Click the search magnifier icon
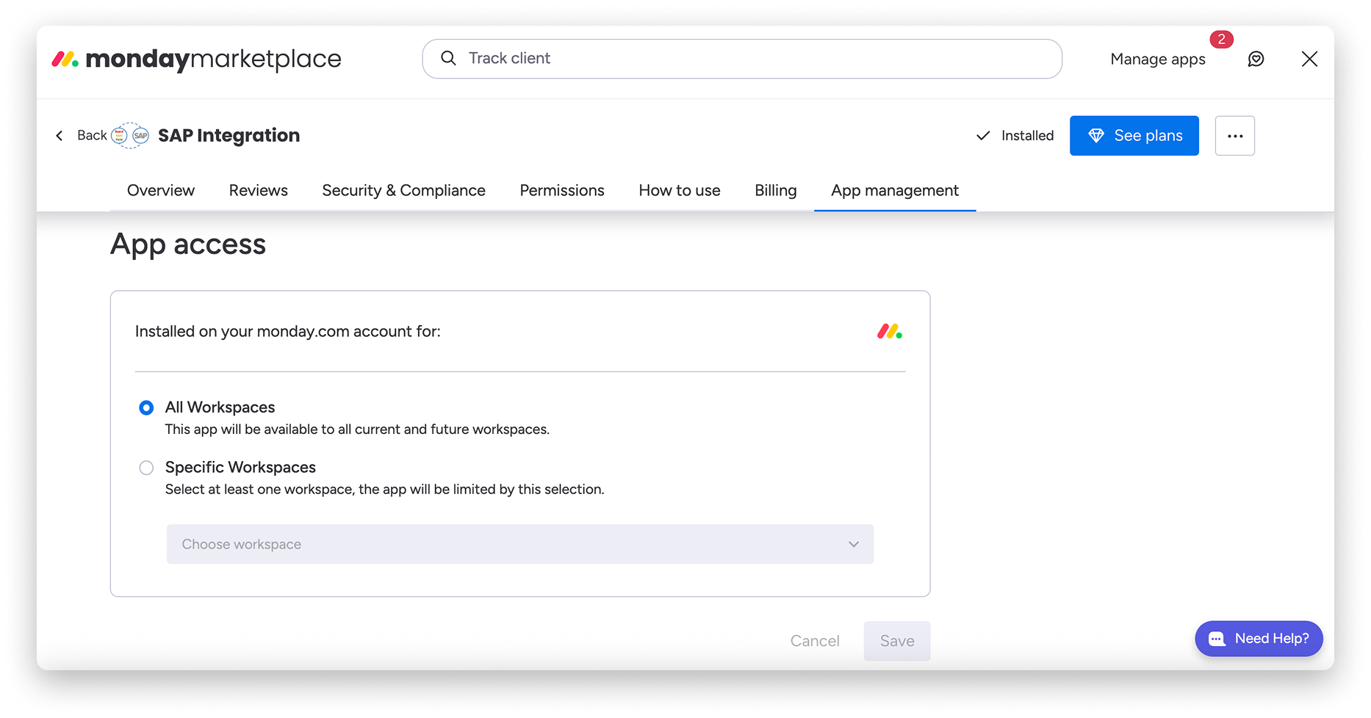Screen dimensions: 1371x718 tap(448, 58)
